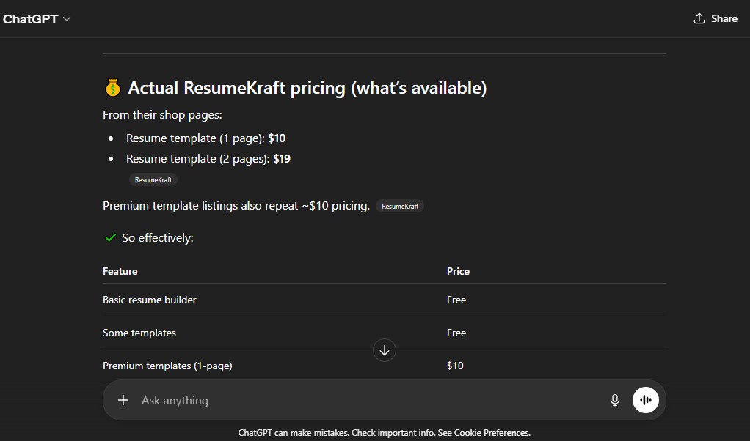Open the ResumeKraft chip beside premium pricing
The image size is (750, 441).
(400, 206)
